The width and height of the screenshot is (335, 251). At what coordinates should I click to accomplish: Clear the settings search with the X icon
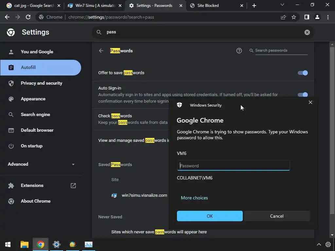(307, 32)
